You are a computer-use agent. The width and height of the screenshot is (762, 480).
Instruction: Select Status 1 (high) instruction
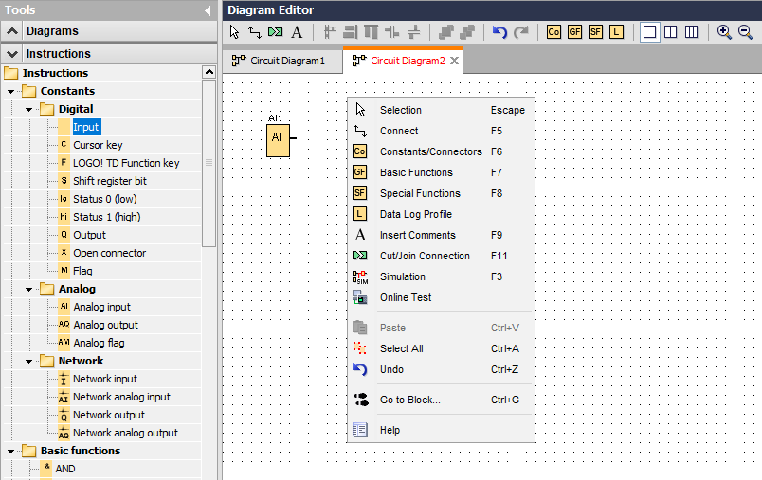[x=106, y=217]
